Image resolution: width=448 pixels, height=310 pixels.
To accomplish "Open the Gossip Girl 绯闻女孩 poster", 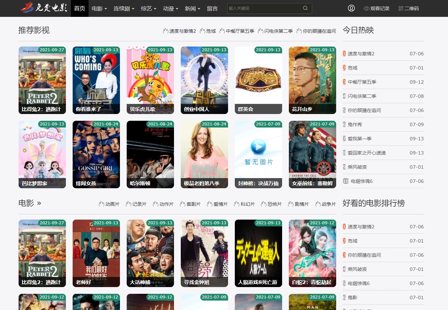I will click(x=96, y=154).
